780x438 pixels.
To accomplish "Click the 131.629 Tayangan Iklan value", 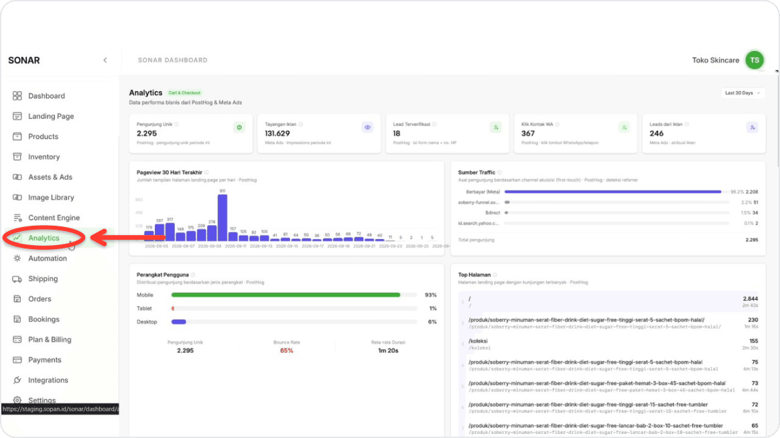I will click(277, 133).
